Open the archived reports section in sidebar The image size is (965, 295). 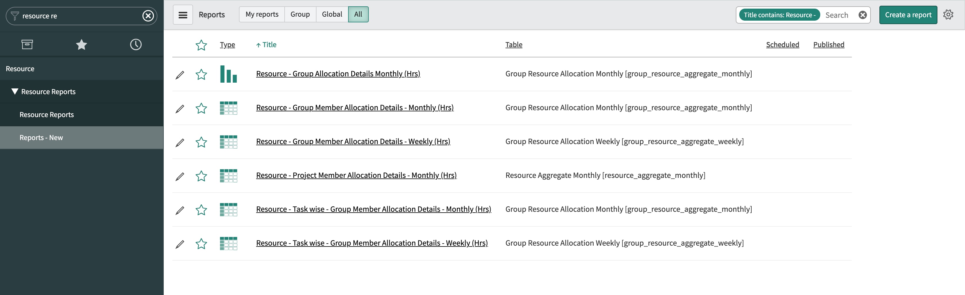[27, 44]
